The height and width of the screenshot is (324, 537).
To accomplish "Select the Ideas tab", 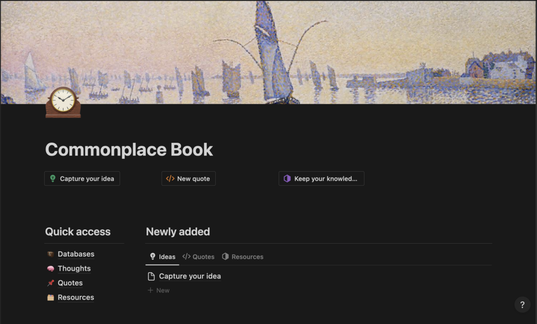I will [162, 257].
